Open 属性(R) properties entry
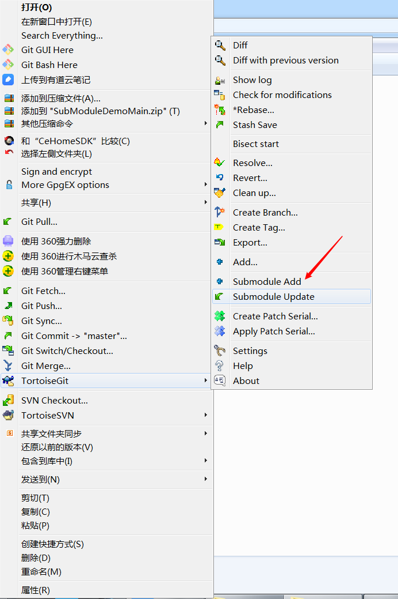 36,590
